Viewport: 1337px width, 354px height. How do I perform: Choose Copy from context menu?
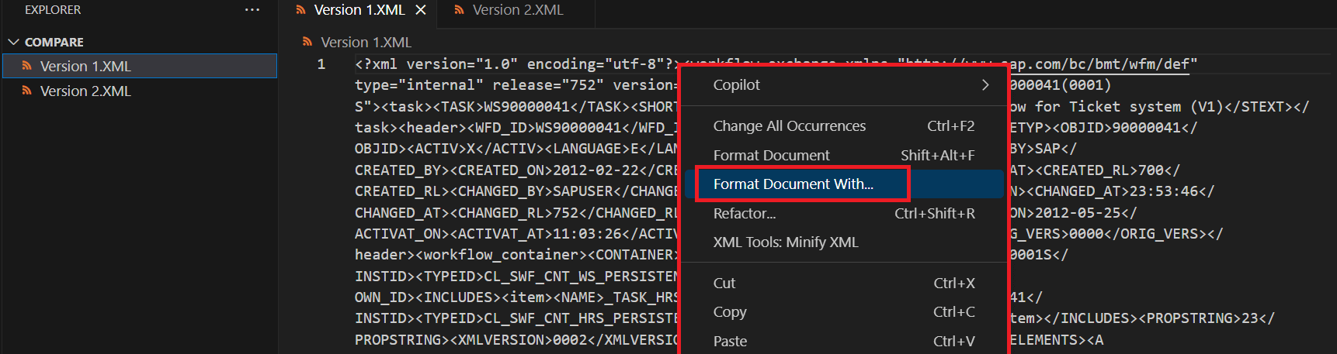point(729,312)
